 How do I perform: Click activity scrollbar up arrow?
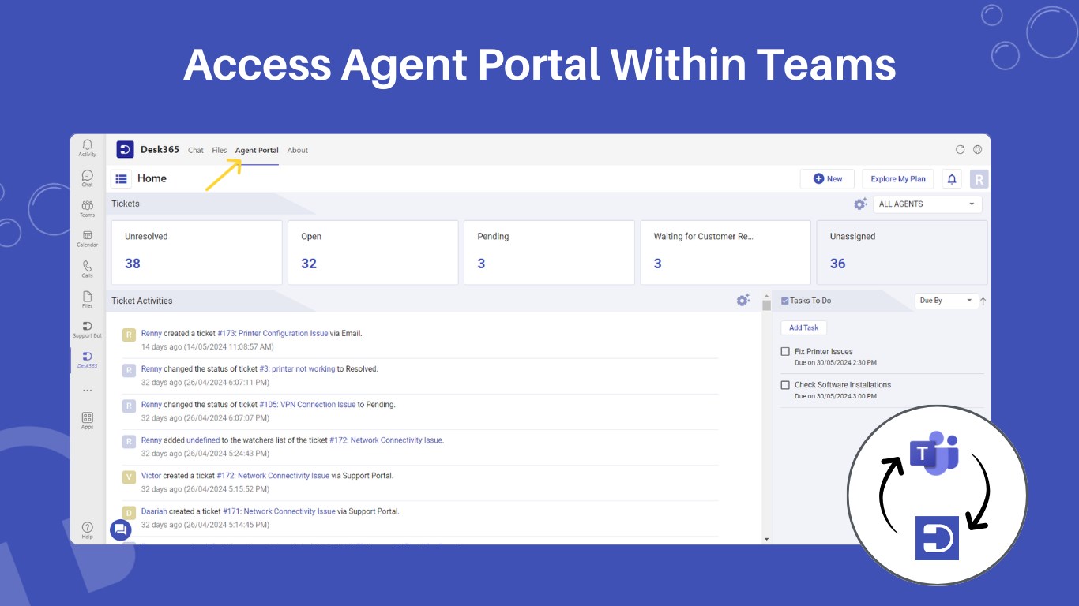click(766, 296)
